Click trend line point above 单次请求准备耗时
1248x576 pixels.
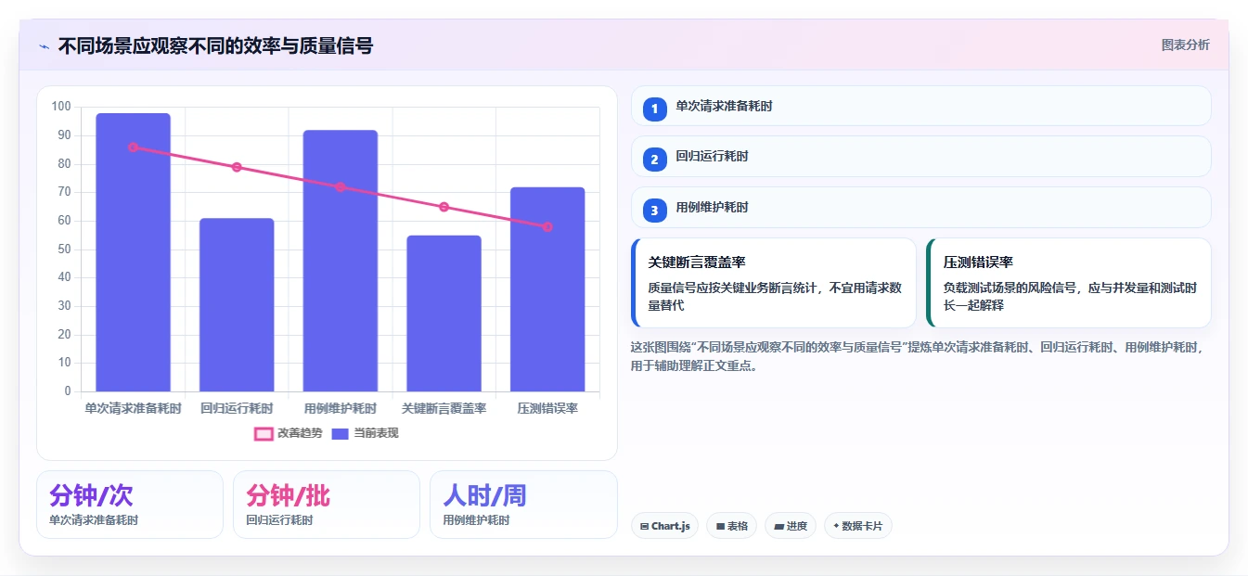[133, 147]
